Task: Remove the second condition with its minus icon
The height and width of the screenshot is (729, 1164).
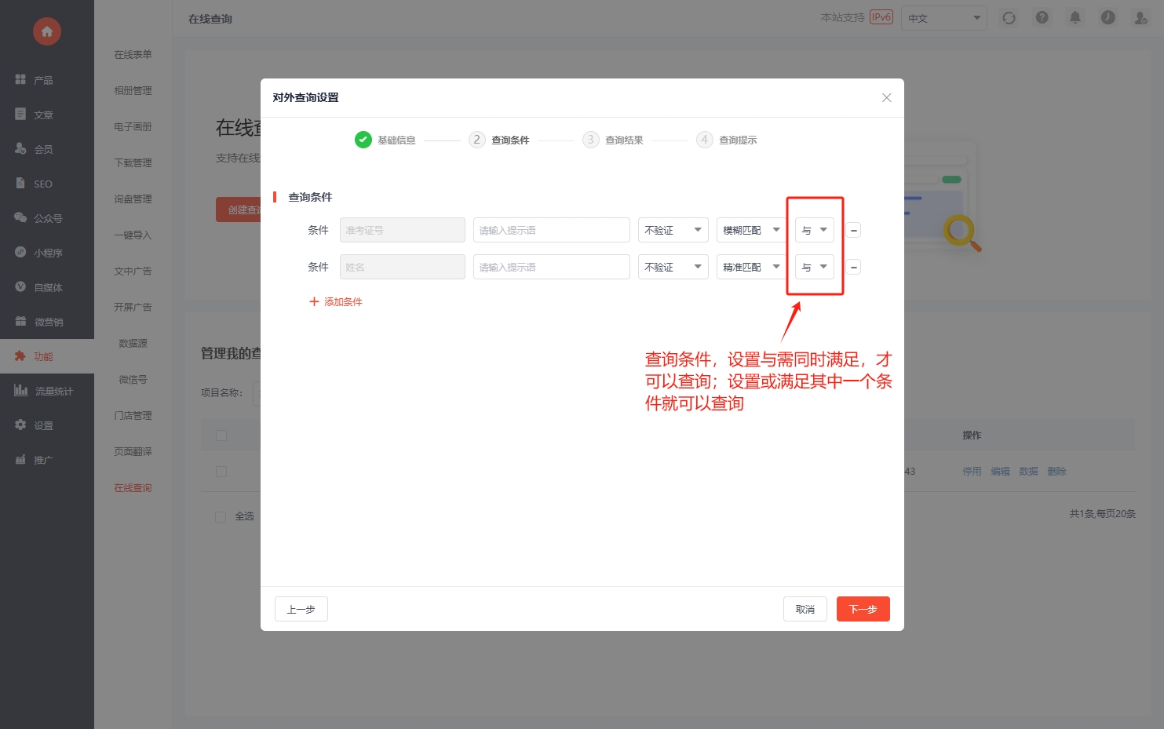Action: (854, 268)
